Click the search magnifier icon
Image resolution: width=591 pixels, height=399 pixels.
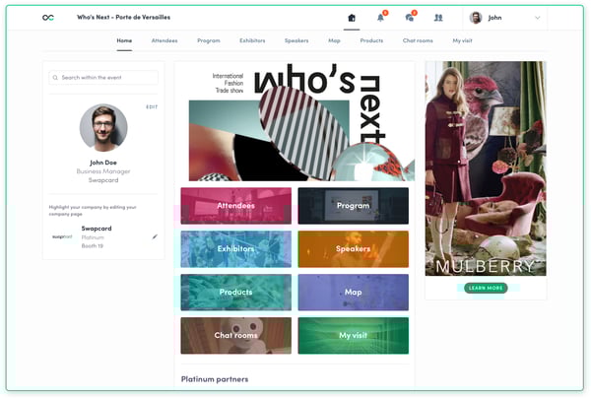point(55,78)
